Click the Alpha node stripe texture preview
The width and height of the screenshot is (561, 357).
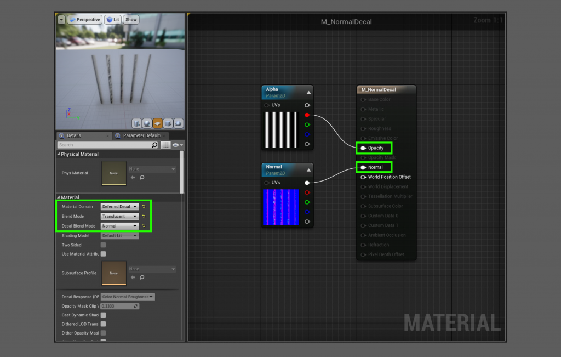coord(281,129)
